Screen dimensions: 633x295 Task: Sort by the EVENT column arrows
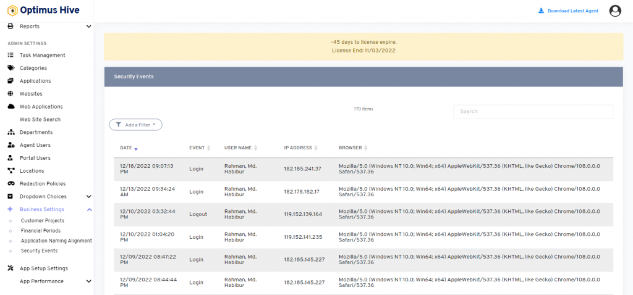(209, 148)
